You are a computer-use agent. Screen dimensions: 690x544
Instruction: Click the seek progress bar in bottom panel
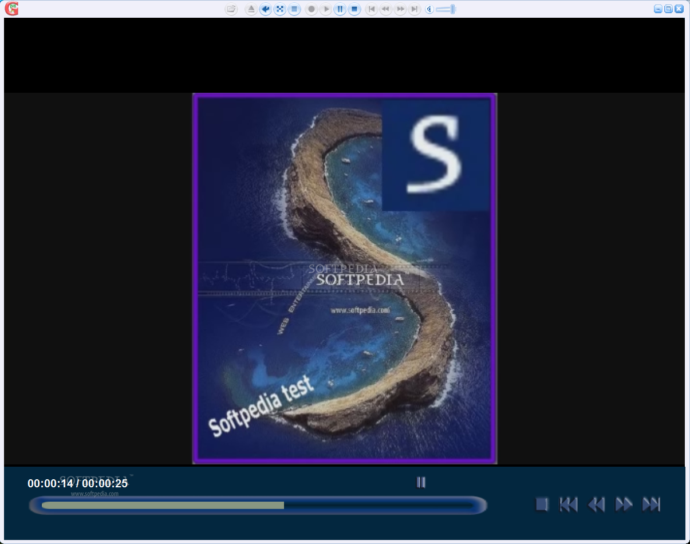tap(258, 505)
